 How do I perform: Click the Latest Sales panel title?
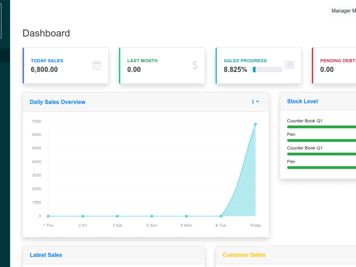(46, 255)
